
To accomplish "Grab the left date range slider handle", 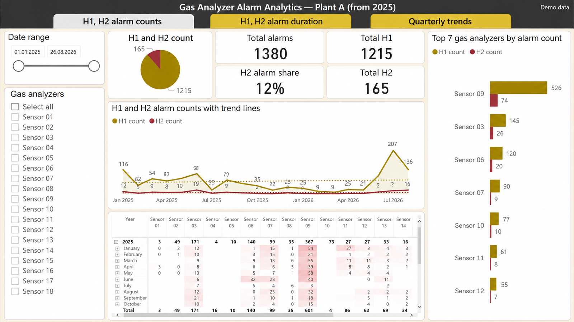I will (19, 66).
